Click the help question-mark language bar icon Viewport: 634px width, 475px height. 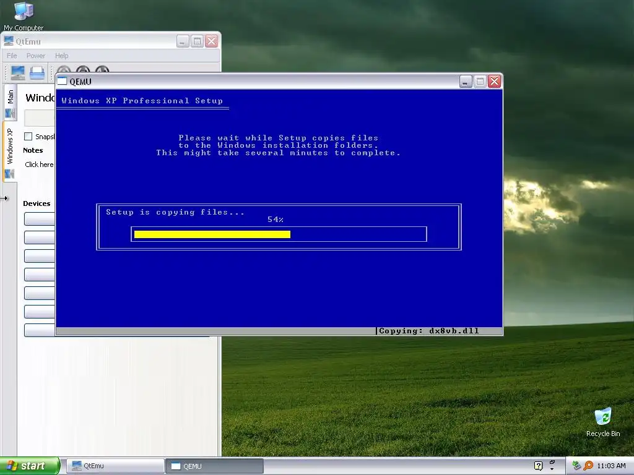[x=538, y=466]
